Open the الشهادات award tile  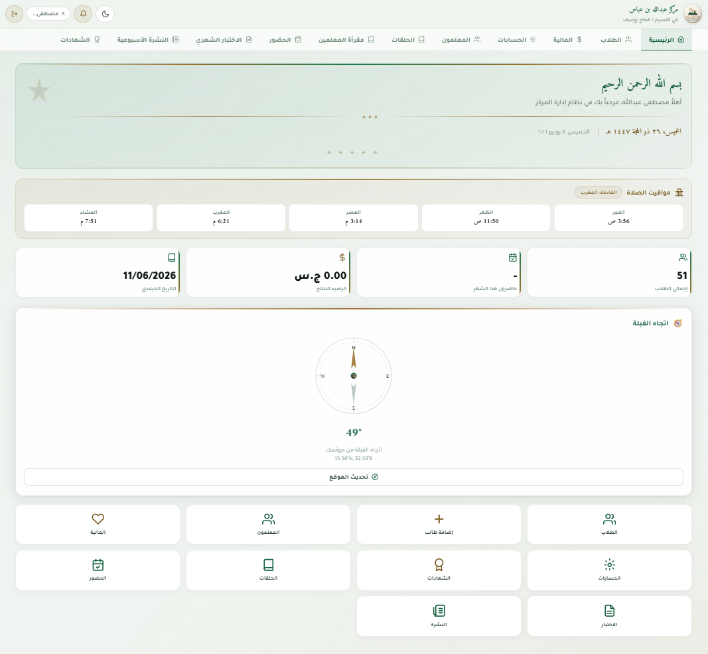tap(439, 570)
